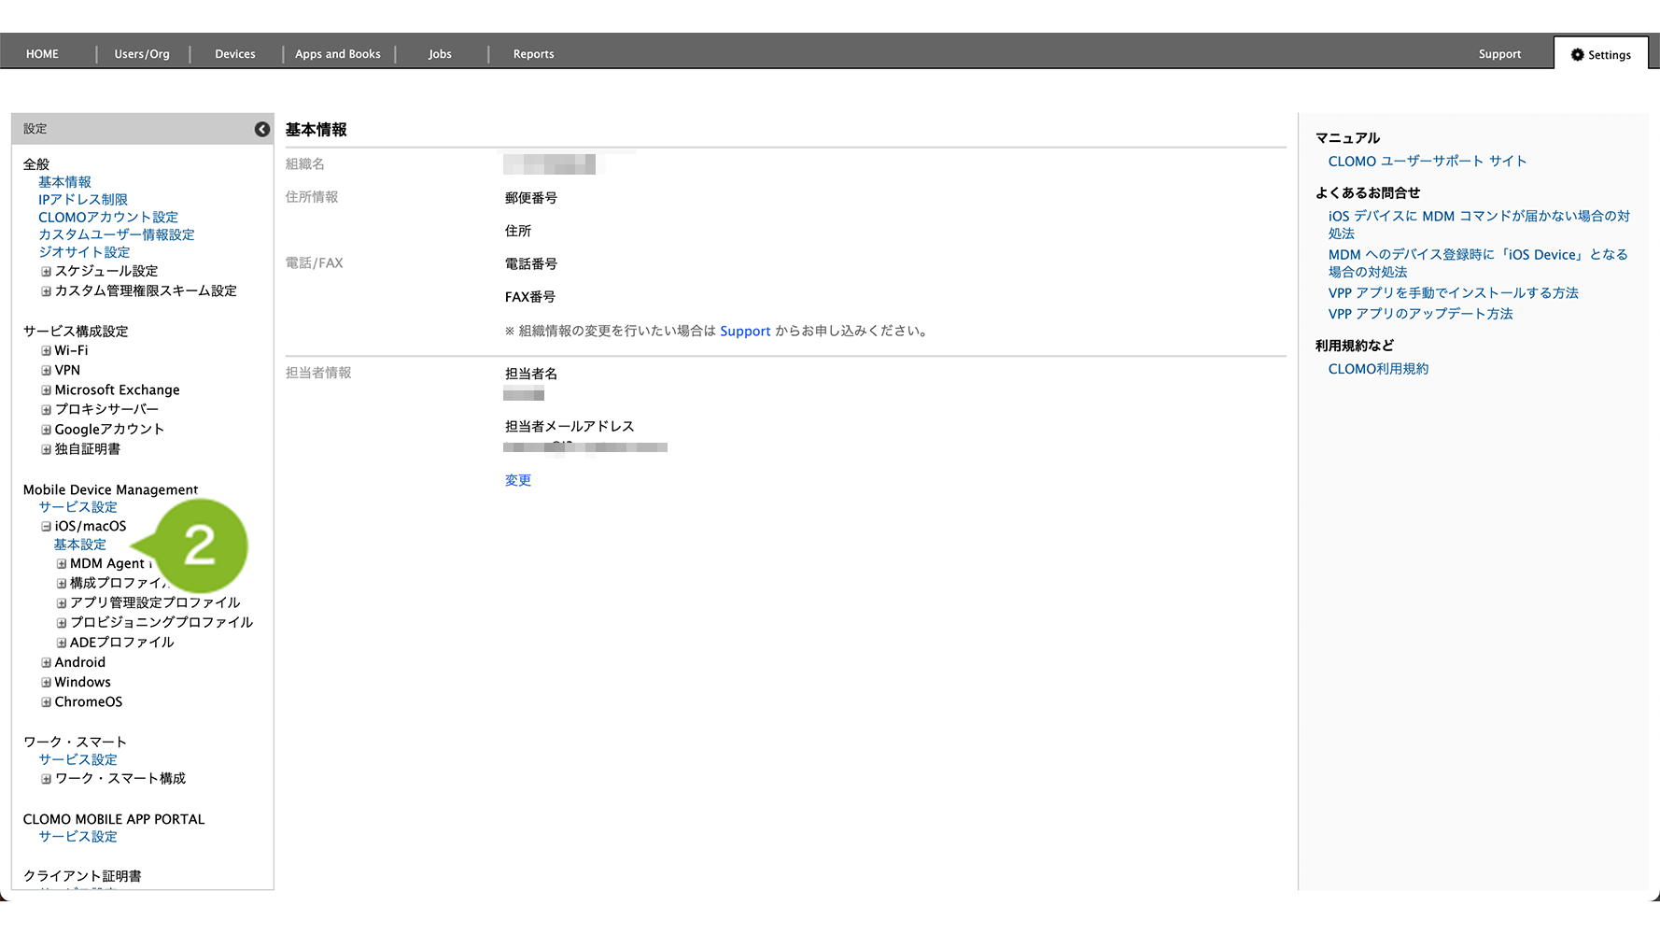
Task: Open the Settings tab with gear icon
Action: [x=1601, y=55]
